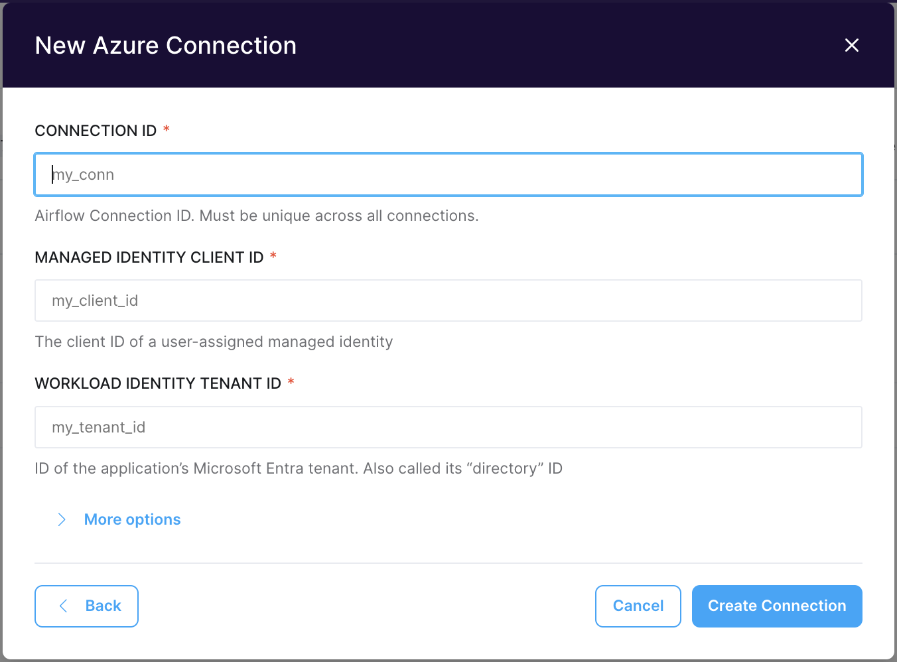Open the More options link text
This screenshot has height=662, width=897.
(132, 519)
